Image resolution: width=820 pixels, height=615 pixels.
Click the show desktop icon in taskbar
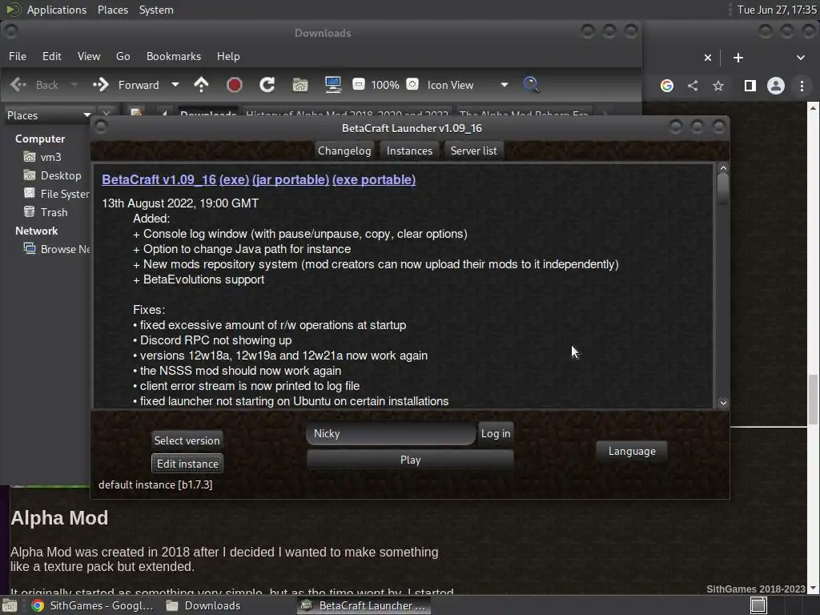pos(10,606)
